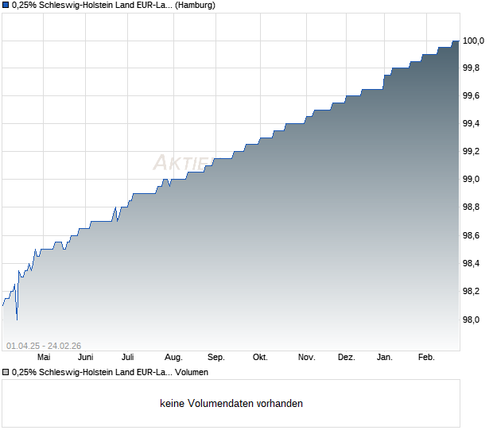Click the 98,4 y-axis label
The width and height of the screenshot is (493, 434).
tap(471, 263)
